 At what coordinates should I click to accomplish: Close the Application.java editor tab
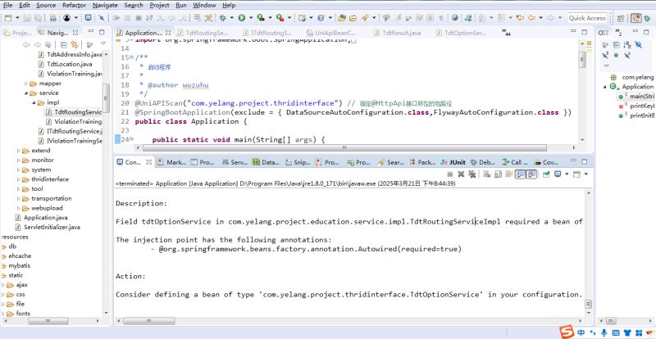[168, 33]
